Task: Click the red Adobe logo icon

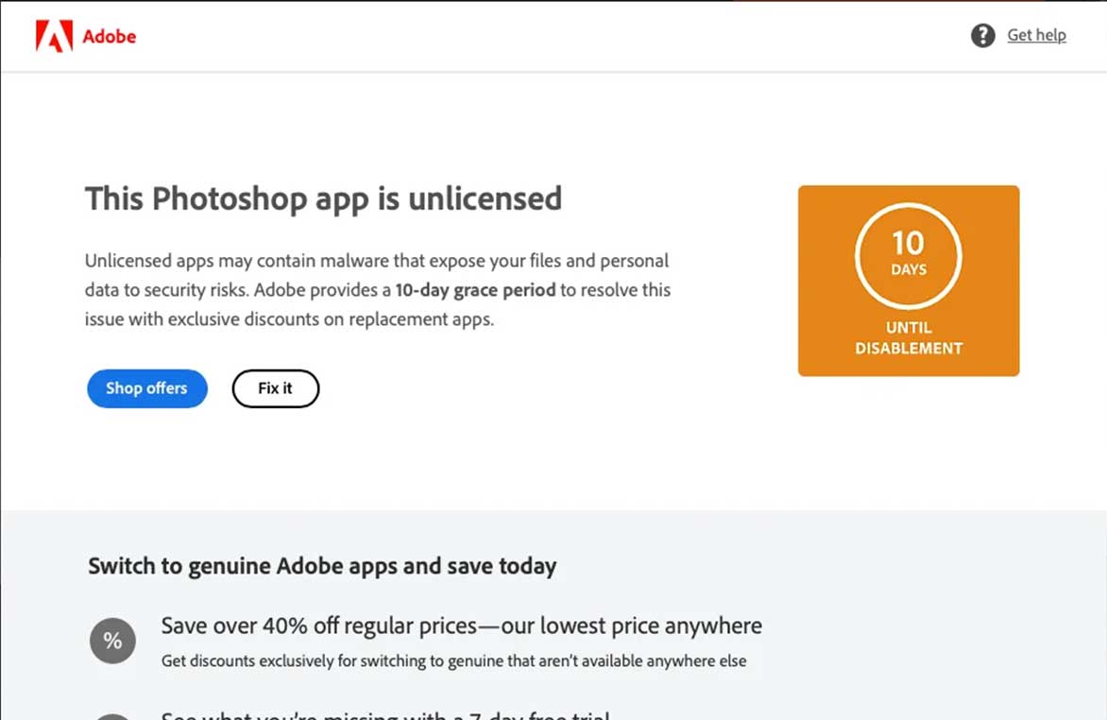Action: coord(55,36)
